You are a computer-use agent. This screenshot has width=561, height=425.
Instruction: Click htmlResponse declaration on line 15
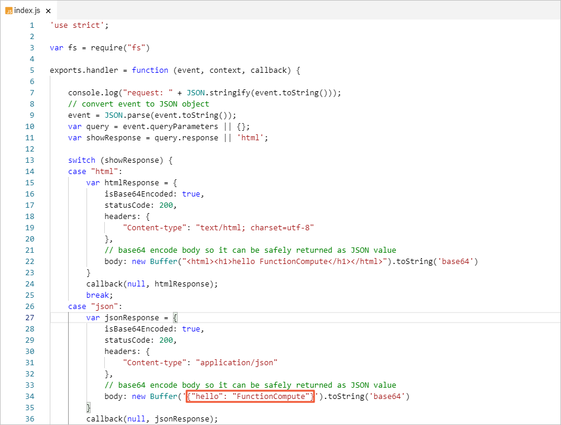(x=132, y=183)
